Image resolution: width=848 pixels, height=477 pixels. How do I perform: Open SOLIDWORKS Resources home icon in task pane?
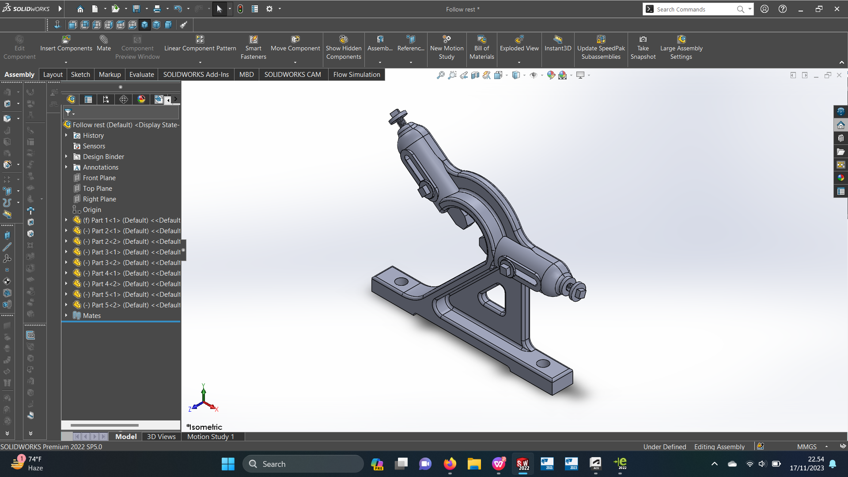click(840, 125)
